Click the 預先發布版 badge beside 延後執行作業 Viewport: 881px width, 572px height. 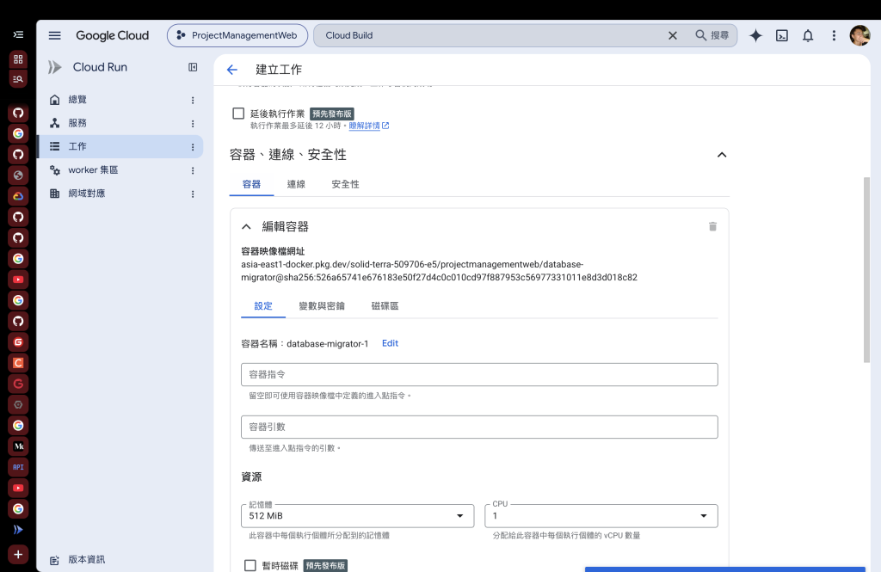(332, 114)
